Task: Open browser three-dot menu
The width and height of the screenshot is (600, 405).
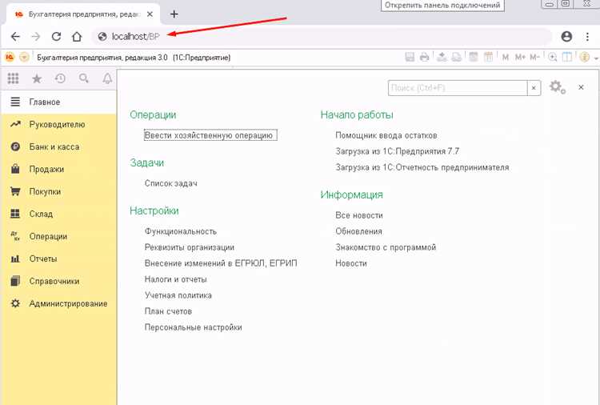Action: pyautogui.click(x=587, y=36)
